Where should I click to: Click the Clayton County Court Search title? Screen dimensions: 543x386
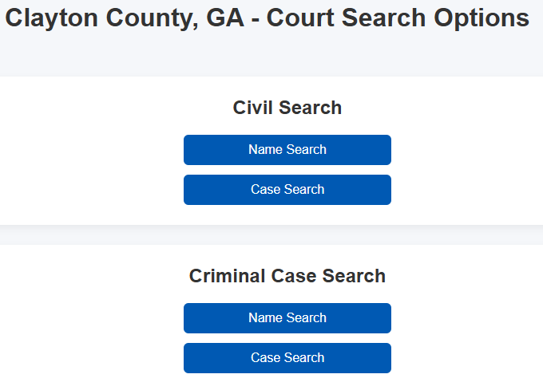(267, 18)
